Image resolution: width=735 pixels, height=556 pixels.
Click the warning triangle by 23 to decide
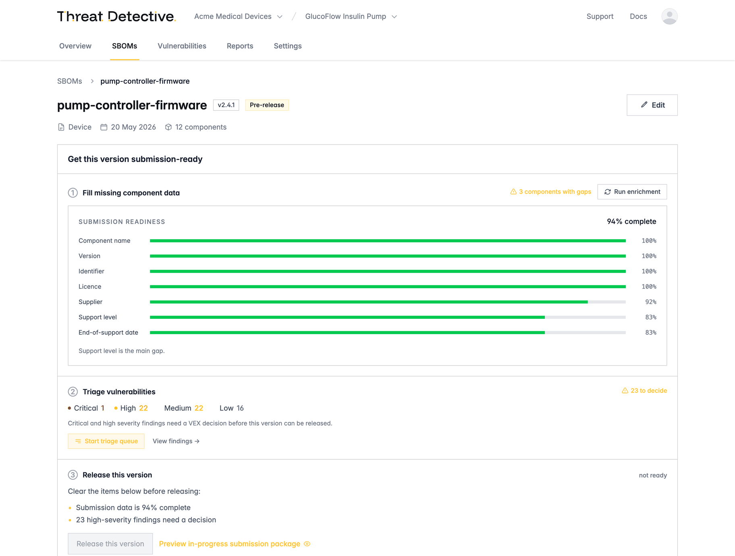tap(625, 391)
